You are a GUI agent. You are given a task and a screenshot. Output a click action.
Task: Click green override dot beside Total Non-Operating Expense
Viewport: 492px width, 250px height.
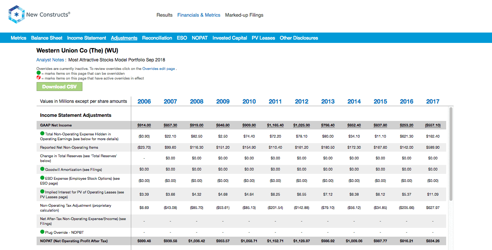[x=42, y=134]
